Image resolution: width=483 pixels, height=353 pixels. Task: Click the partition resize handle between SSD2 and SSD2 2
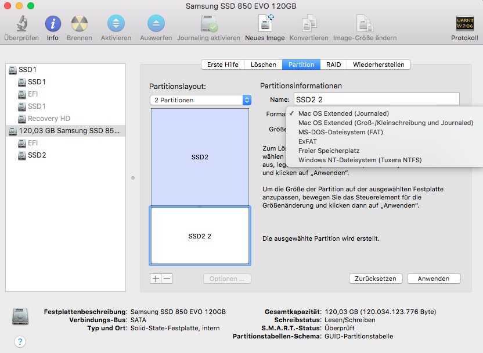[x=200, y=206]
